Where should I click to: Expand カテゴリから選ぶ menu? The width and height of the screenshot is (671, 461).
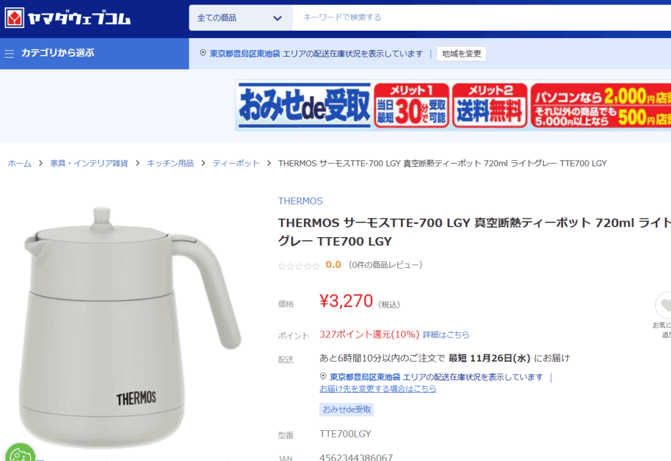click(58, 53)
